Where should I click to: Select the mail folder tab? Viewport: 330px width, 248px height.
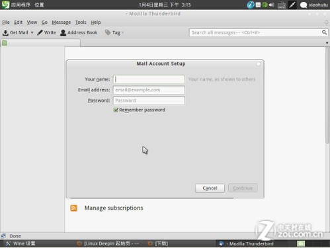click(x=41, y=43)
